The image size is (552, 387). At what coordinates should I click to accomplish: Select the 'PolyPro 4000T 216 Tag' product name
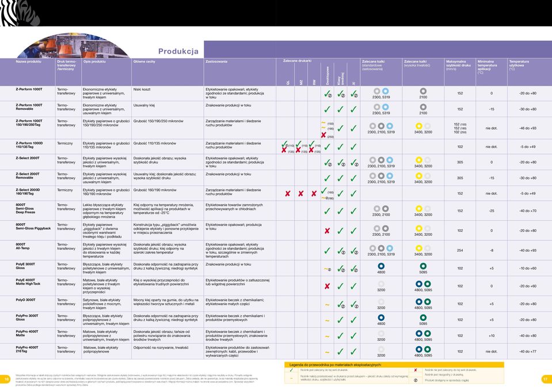pos(27,350)
